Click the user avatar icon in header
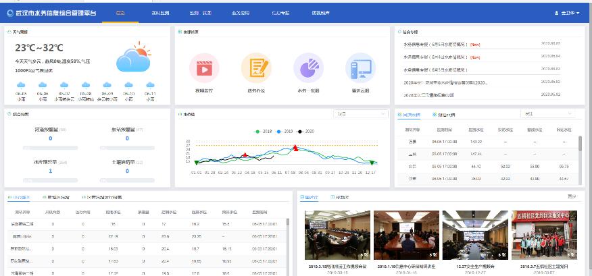The width and height of the screenshot is (592, 276). [x=556, y=13]
